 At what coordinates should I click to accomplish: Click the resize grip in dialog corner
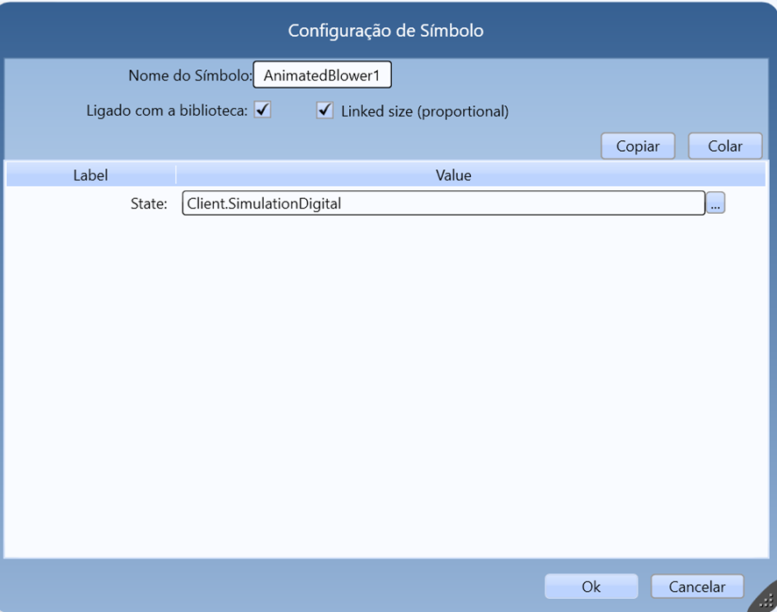point(765,601)
